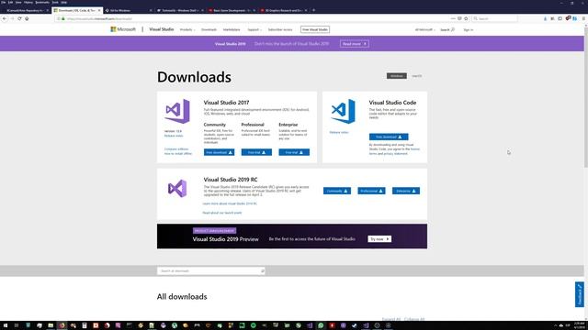Click the browser toolbar Search box
Screen dimensions: 588x330
tap(494, 18)
